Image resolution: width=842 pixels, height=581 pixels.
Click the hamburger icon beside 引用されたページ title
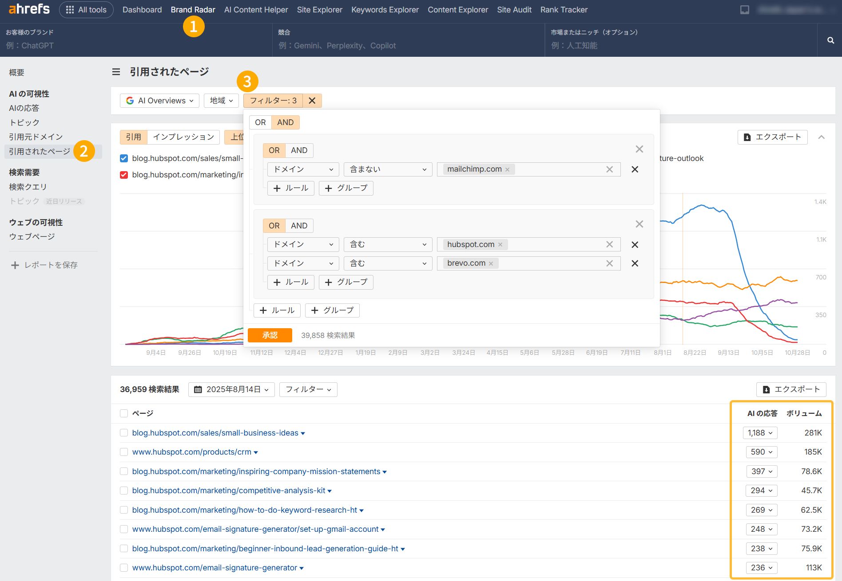point(115,71)
